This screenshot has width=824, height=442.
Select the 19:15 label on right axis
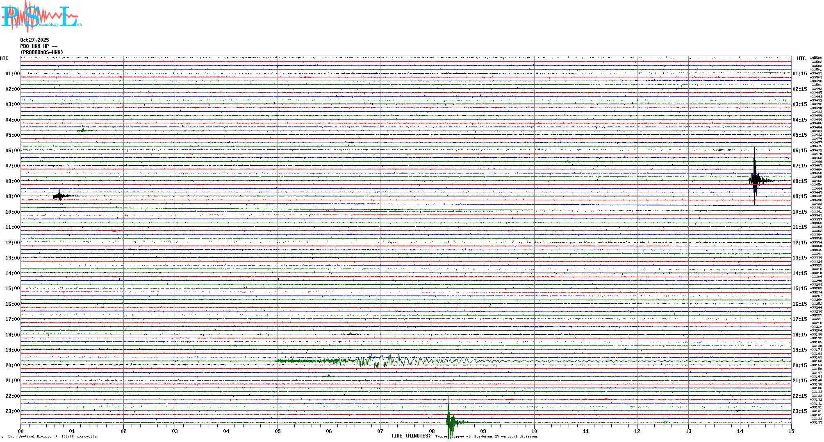799,350
